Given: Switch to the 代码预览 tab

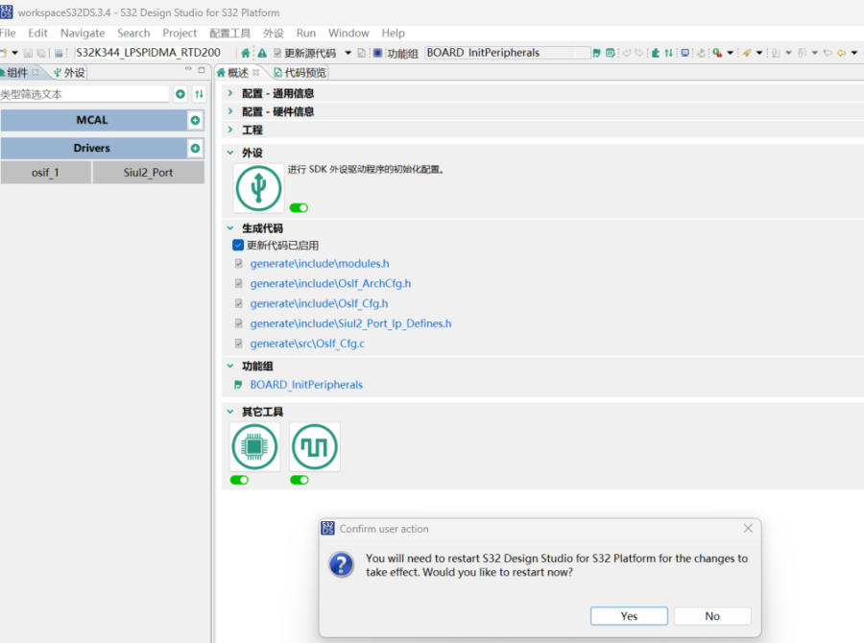Looking at the screenshot, I should (x=300, y=73).
